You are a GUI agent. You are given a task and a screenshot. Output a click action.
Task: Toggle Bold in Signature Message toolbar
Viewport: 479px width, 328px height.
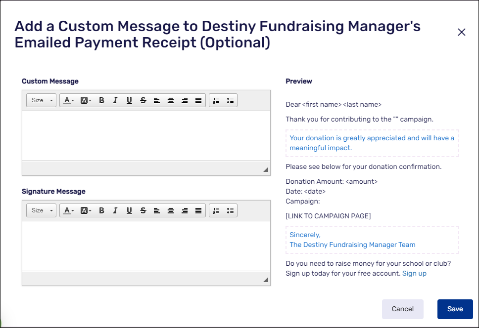[x=101, y=210]
